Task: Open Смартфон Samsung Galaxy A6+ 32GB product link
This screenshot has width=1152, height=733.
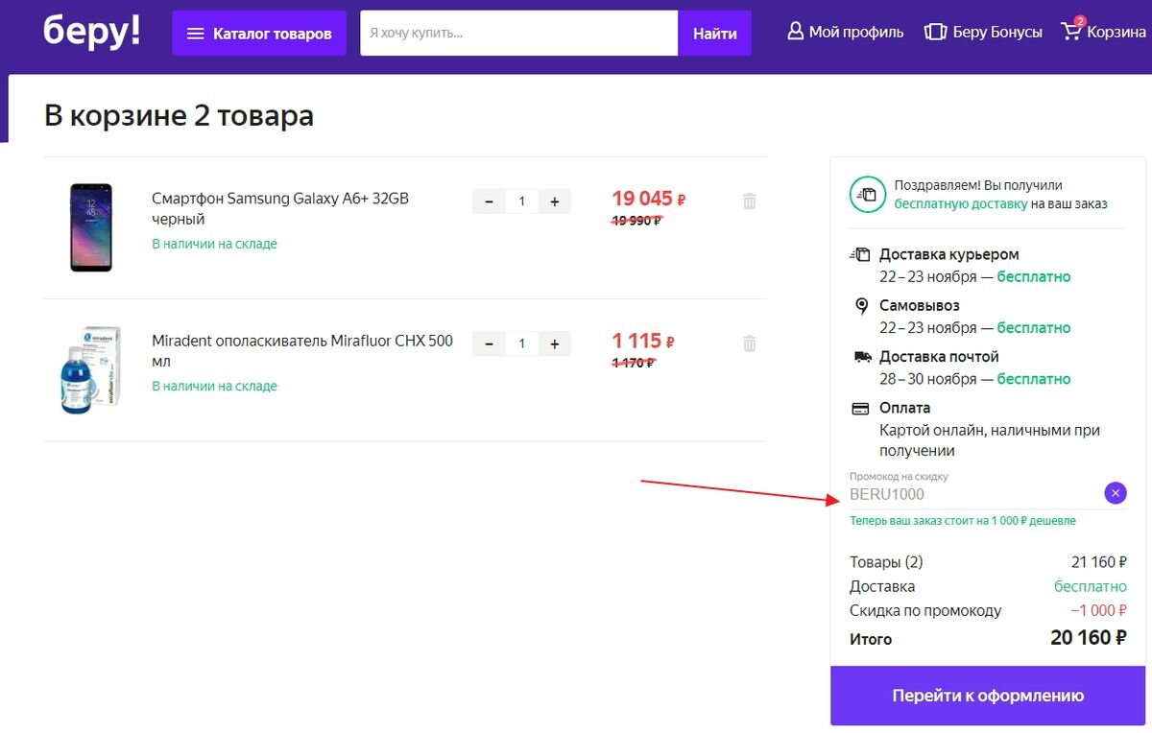Action: coord(280,208)
